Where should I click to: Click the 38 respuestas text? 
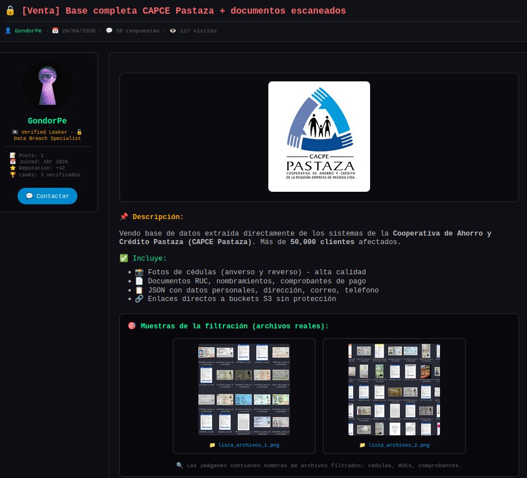138,31
